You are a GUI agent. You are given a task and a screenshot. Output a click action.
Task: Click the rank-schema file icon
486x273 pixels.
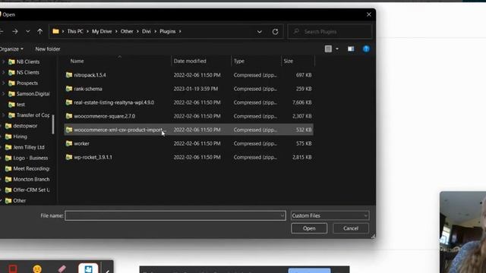coord(69,89)
